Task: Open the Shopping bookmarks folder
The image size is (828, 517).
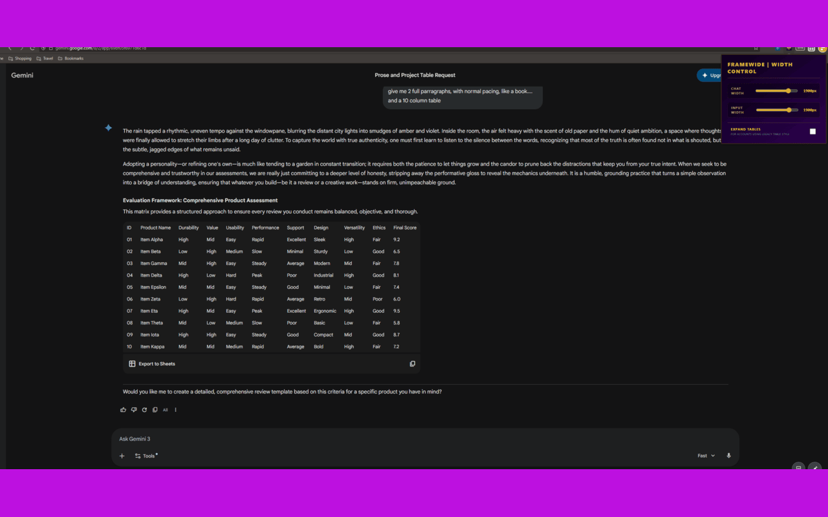Action: (x=23, y=58)
